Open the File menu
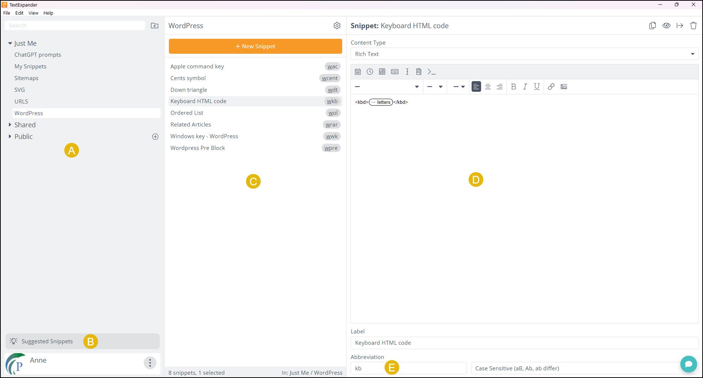The width and height of the screenshot is (703, 378). 7,13
